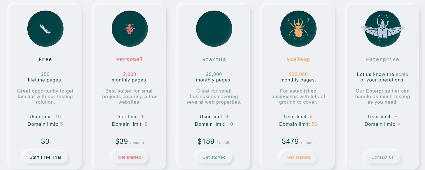
Task: Click the $0 price on the Free plan
Action: (x=45, y=141)
